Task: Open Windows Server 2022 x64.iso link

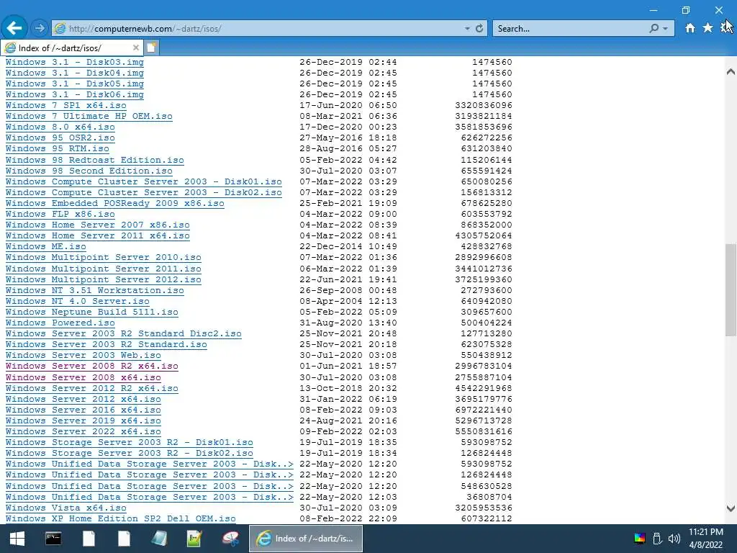Action: click(x=83, y=431)
